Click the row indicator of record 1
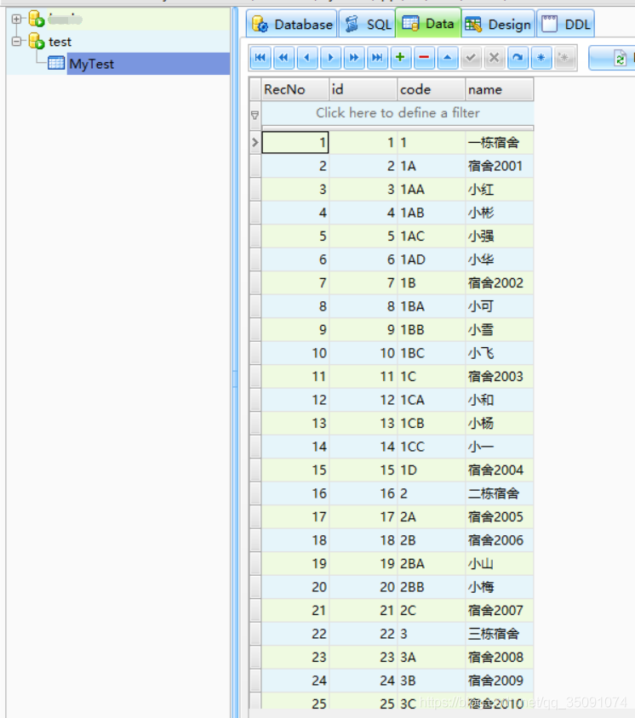Image resolution: width=635 pixels, height=718 pixels. pos(255,142)
